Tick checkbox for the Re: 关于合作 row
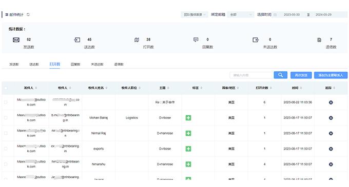This screenshot has height=187, width=349. click(x=6, y=102)
